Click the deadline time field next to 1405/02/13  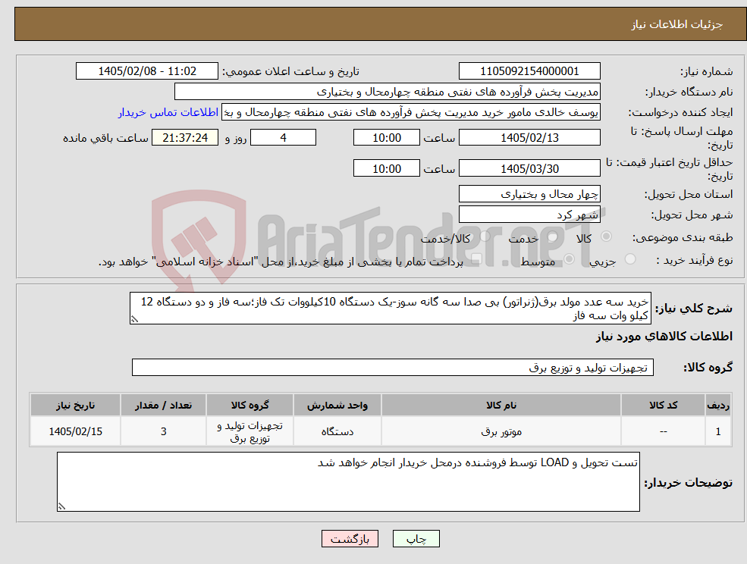point(386,138)
